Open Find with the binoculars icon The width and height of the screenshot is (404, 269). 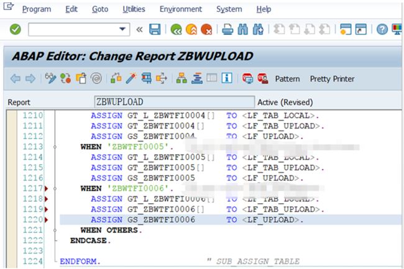242,29
